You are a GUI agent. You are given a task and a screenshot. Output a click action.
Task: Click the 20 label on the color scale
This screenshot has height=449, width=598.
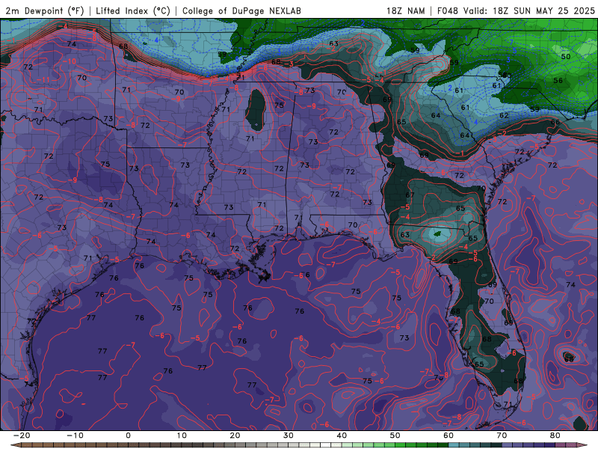click(235, 436)
